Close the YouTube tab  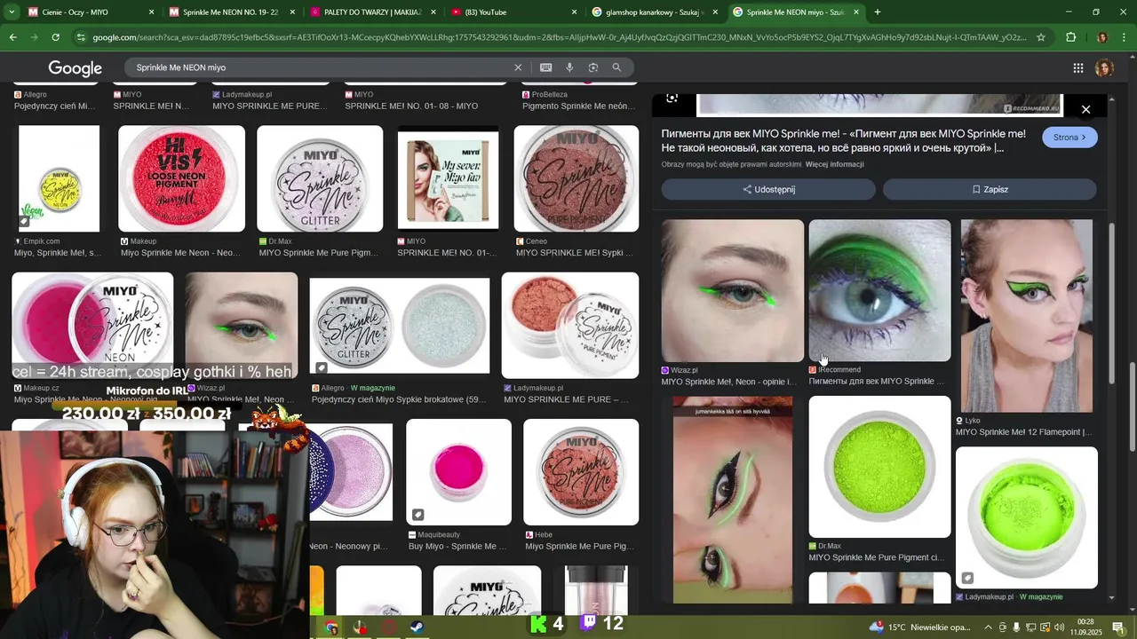tap(574, 12)
